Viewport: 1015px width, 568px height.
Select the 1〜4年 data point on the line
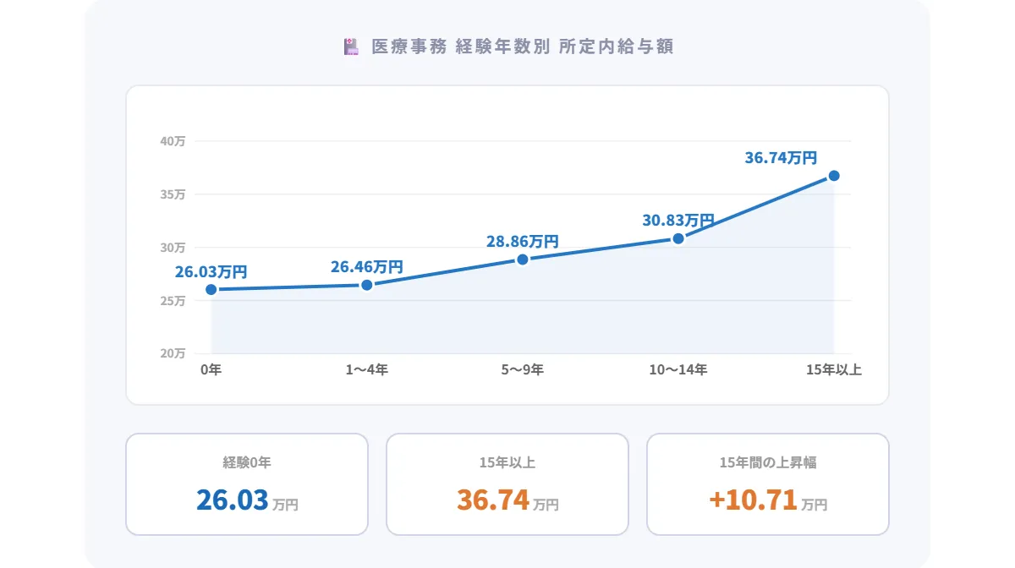(x=367, y=285)
